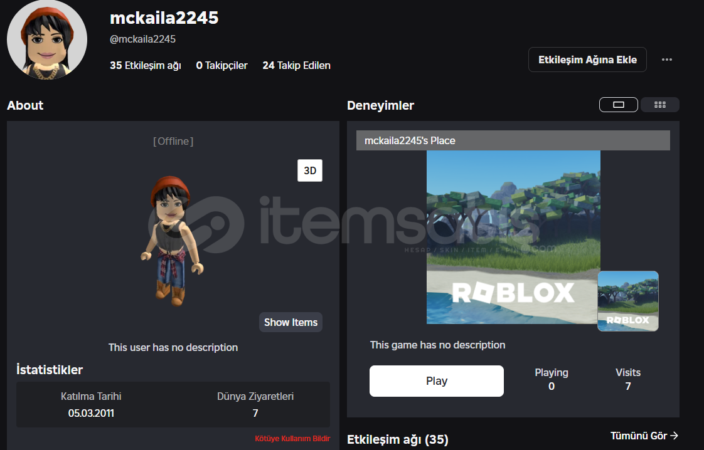Click the [Offline] status text
This screenshot has width=704, height=450.
pyautogui.click(x=173, y=141)
